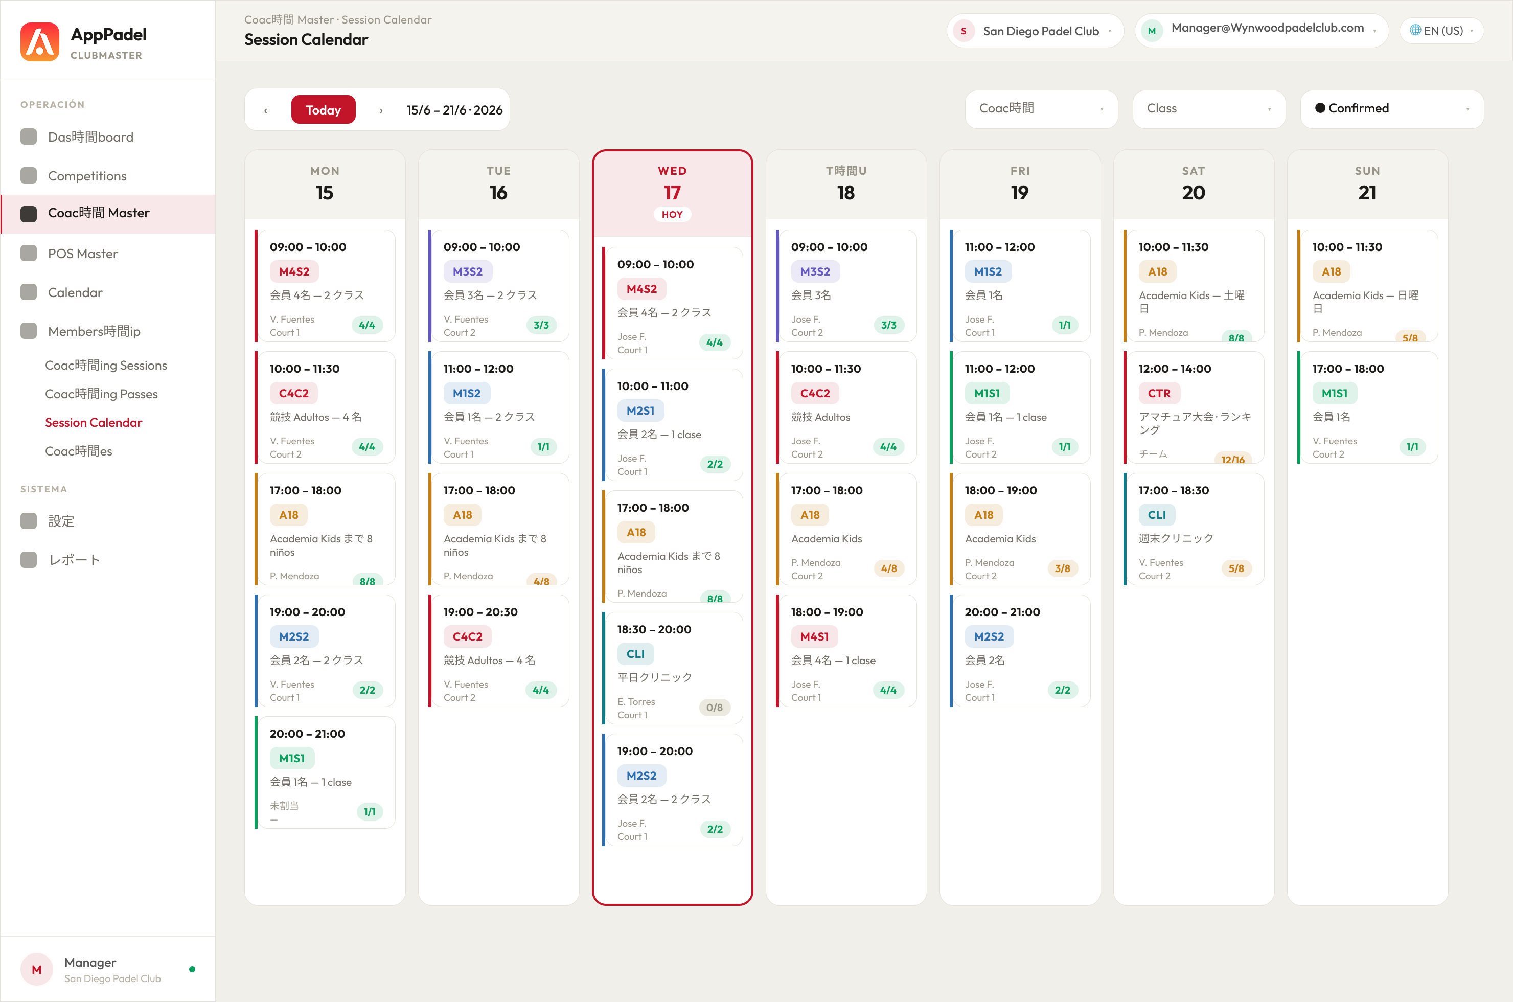Image resolution: width=1513 pixels, height=1002 pixels.
Task: Click the Today button
Action: pyautogui.click(x=323, y=110)
